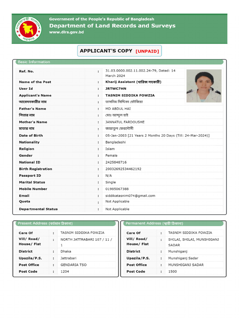Click the email siddikatasnim074@gmail.com
The image size is (239, 318).
point(130,196)
